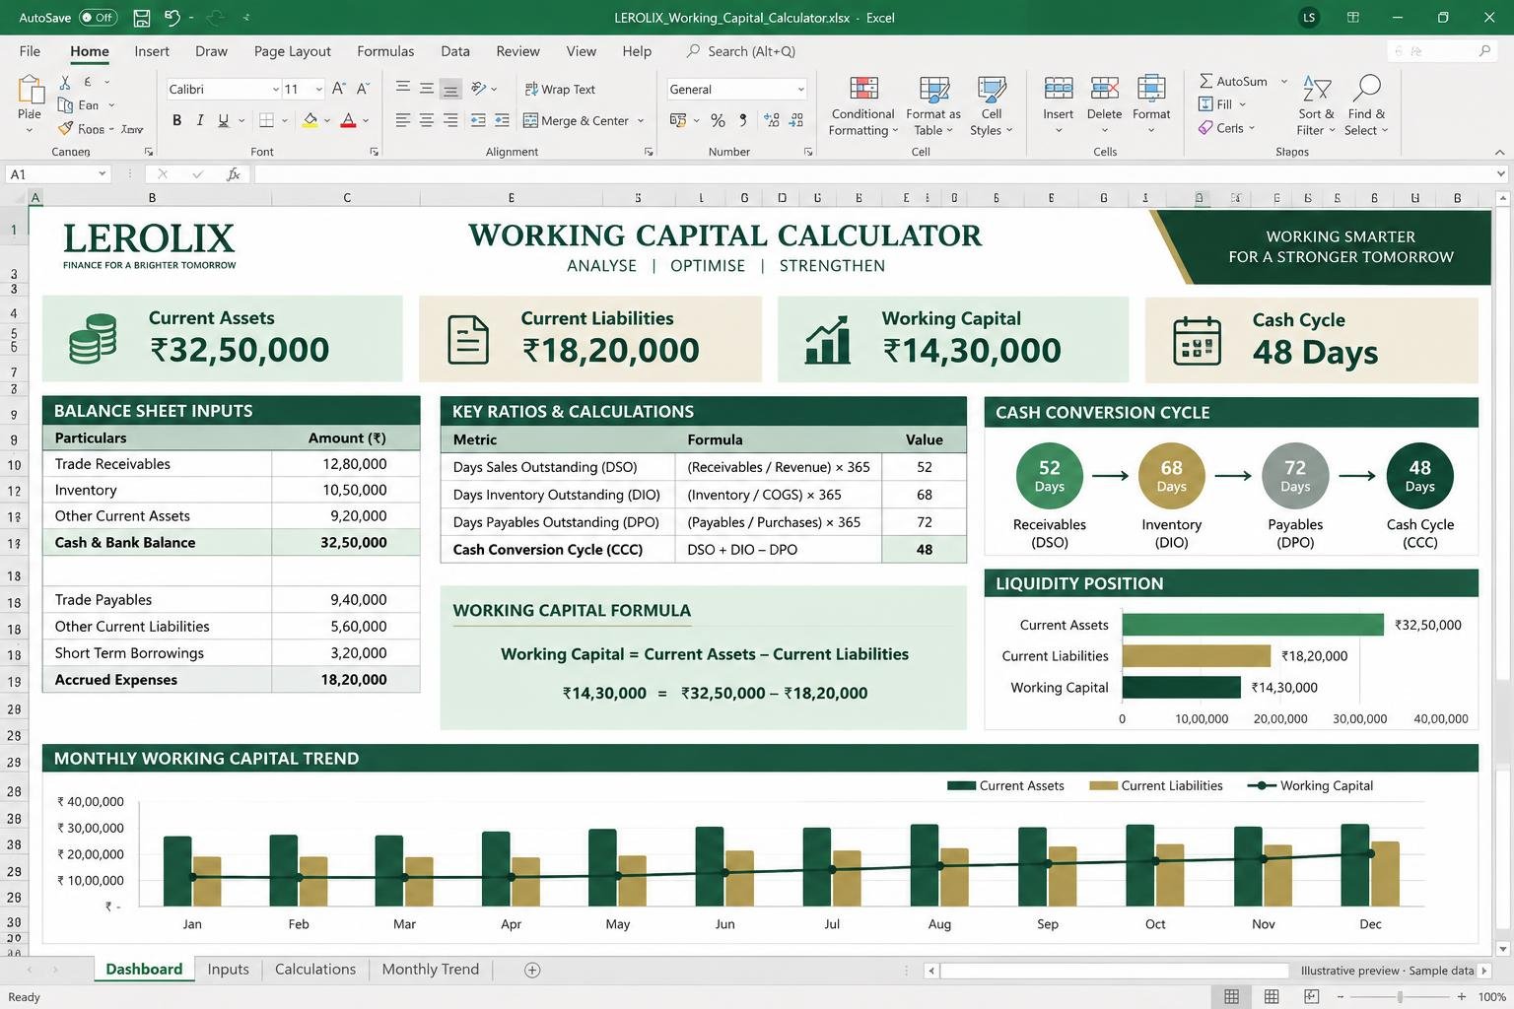1514x1009 pixels.
Task: Click the fill color yellow swatch
Action: tap(310, 120)
